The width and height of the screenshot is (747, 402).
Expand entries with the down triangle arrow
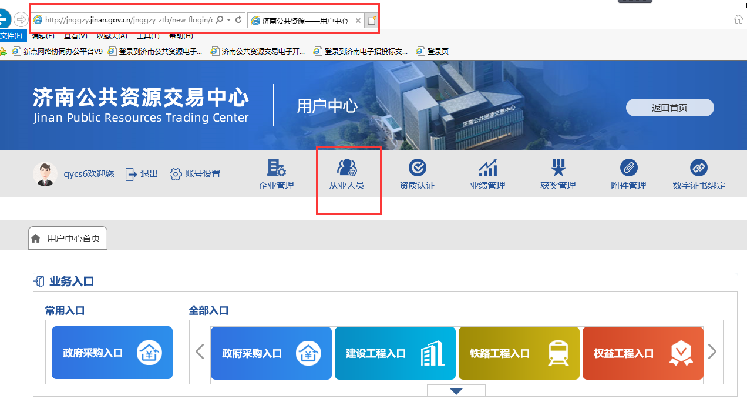tap(456, 391)
